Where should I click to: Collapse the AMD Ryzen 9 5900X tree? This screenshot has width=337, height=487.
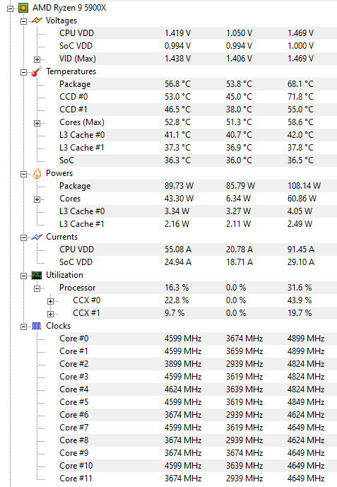tap(10, 8)
